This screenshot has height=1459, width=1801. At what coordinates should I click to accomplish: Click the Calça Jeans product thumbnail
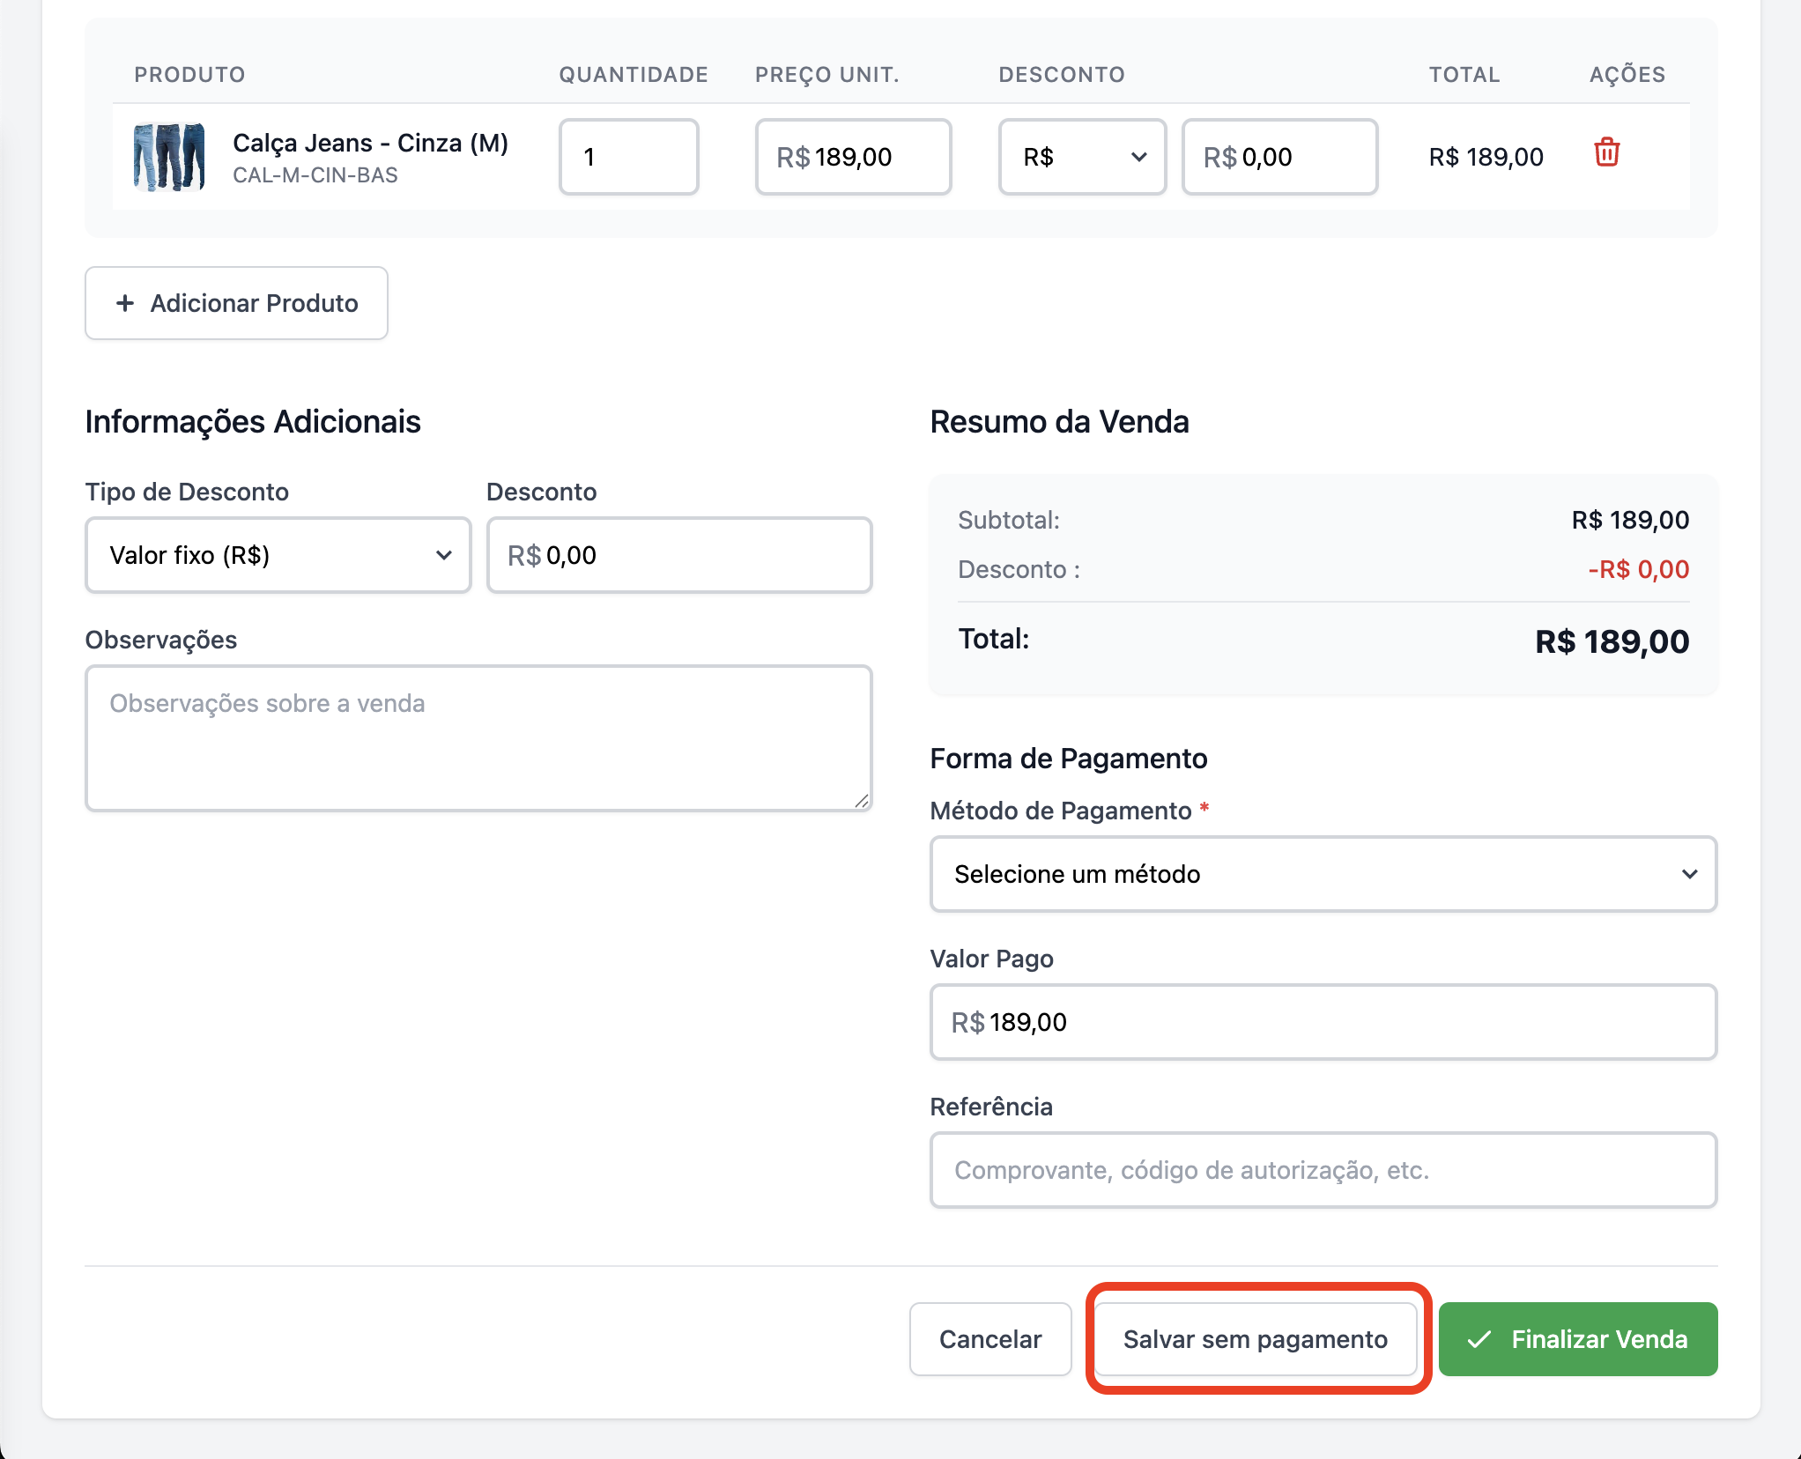pos(169,157)
